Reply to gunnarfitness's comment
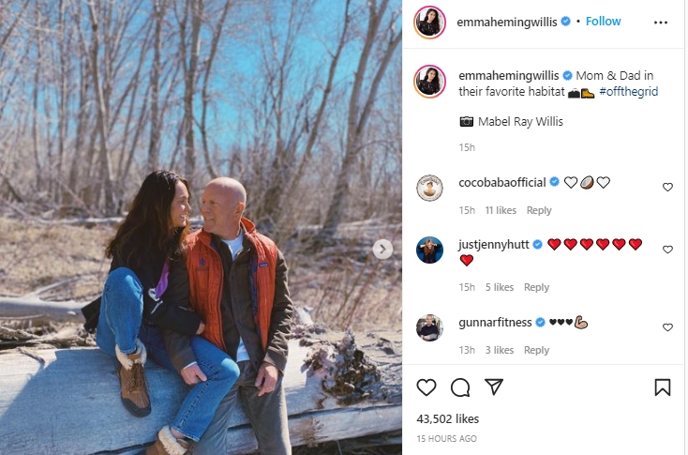The height and width of the screenshot is (455, 688). (x=536, y=350)
